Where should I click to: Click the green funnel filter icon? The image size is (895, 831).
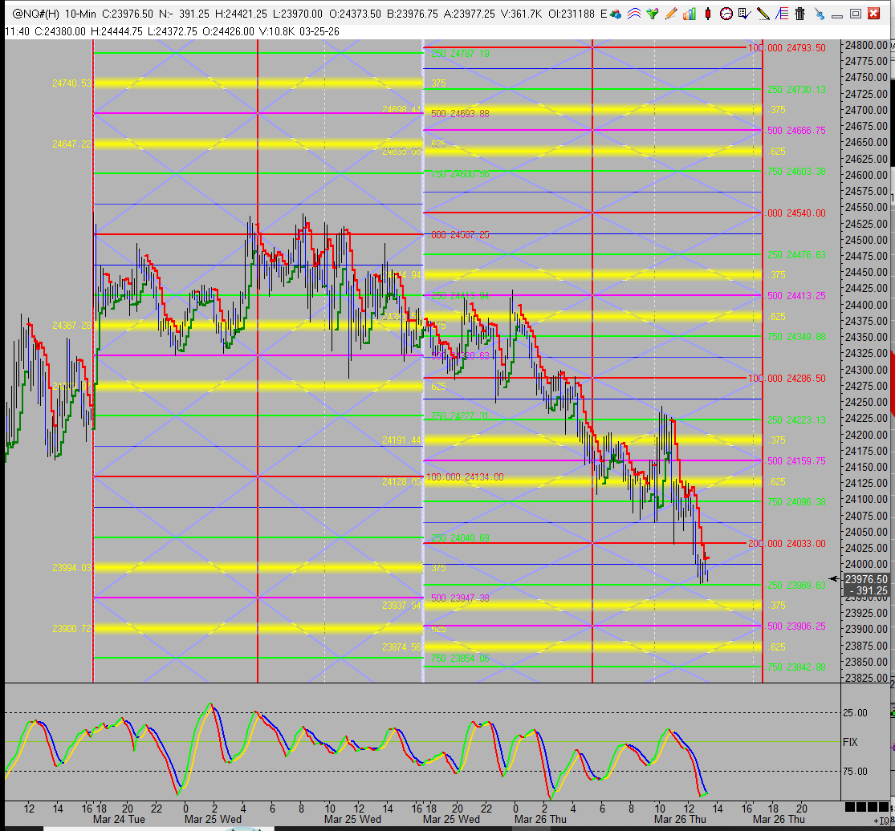pyautogui.click(x=653, y=14)
